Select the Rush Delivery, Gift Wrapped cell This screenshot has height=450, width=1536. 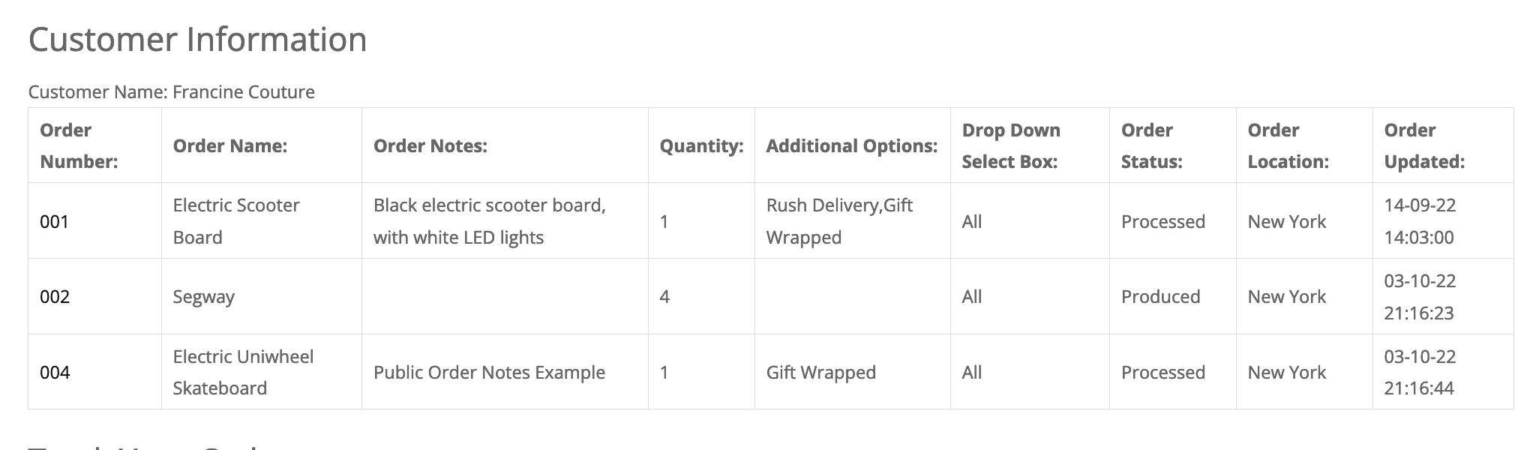(x=839, y=221)
